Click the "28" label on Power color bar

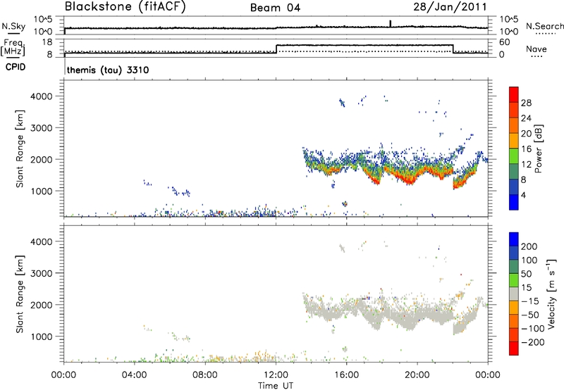[526, 103]
